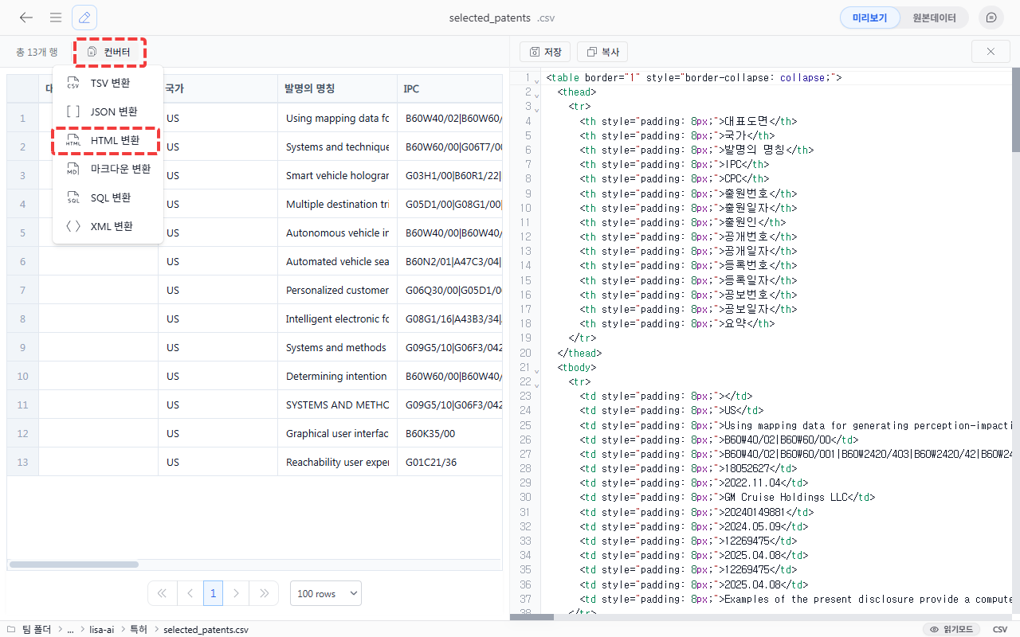Viewport: 1020px width, 637px height.
Task: Collapse the table tag on line 1
Action: (x=536, y=80)
